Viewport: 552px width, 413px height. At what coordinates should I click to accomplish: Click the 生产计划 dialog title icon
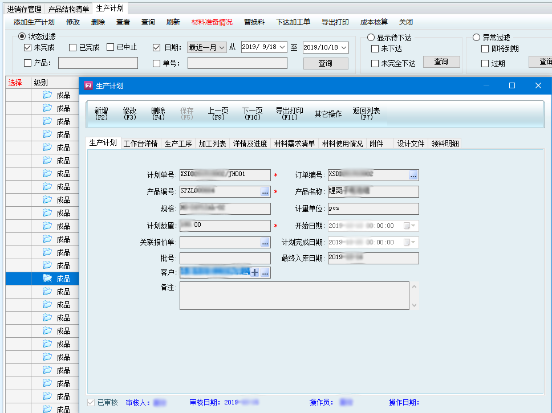(x=88, y=85)
